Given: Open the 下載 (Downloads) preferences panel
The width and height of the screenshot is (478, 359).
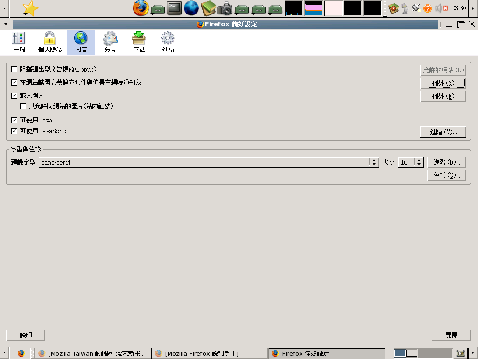Looking at the screenshot, I should (139, 43).
